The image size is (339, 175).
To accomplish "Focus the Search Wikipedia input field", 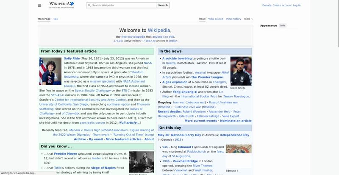I will pyautogui.click(x=121, y=5).
